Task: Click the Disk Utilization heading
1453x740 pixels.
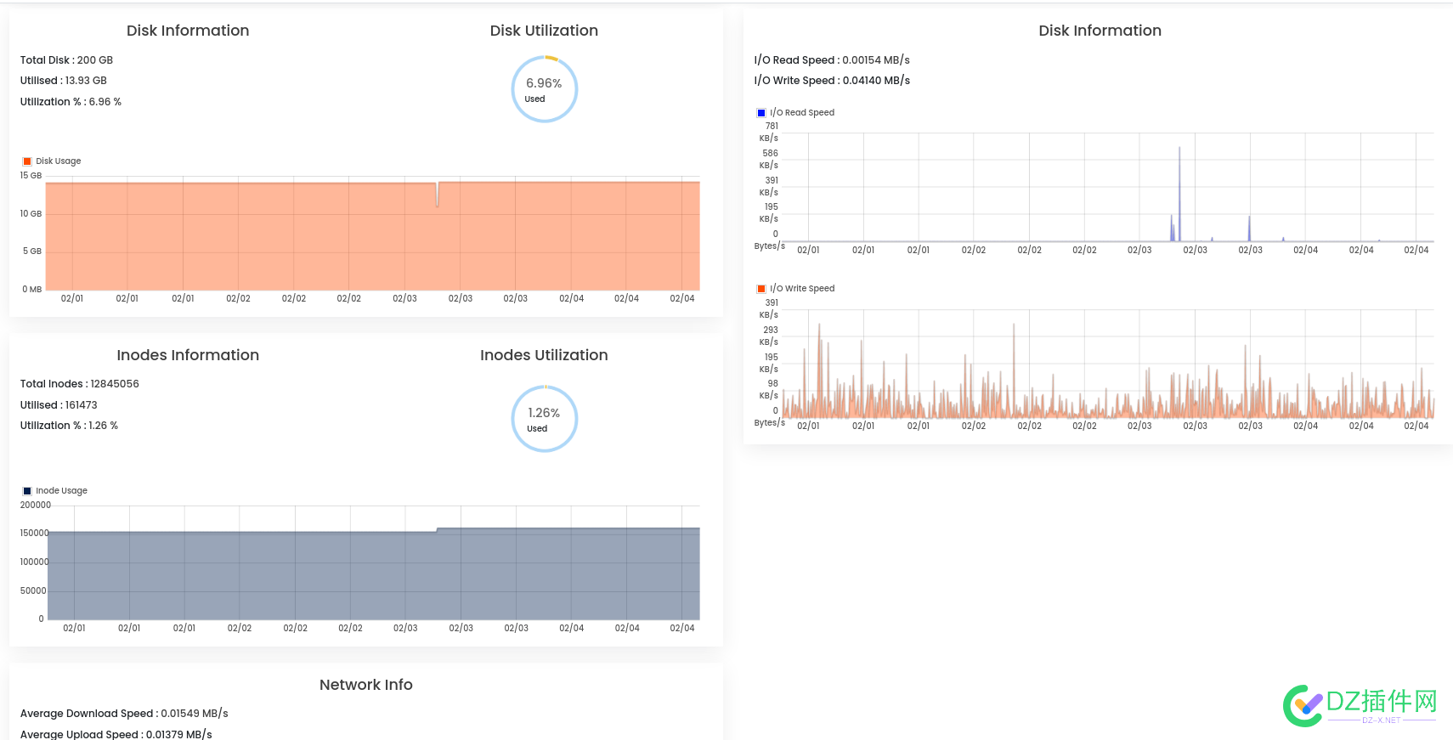Action: [x=544, y=31]
